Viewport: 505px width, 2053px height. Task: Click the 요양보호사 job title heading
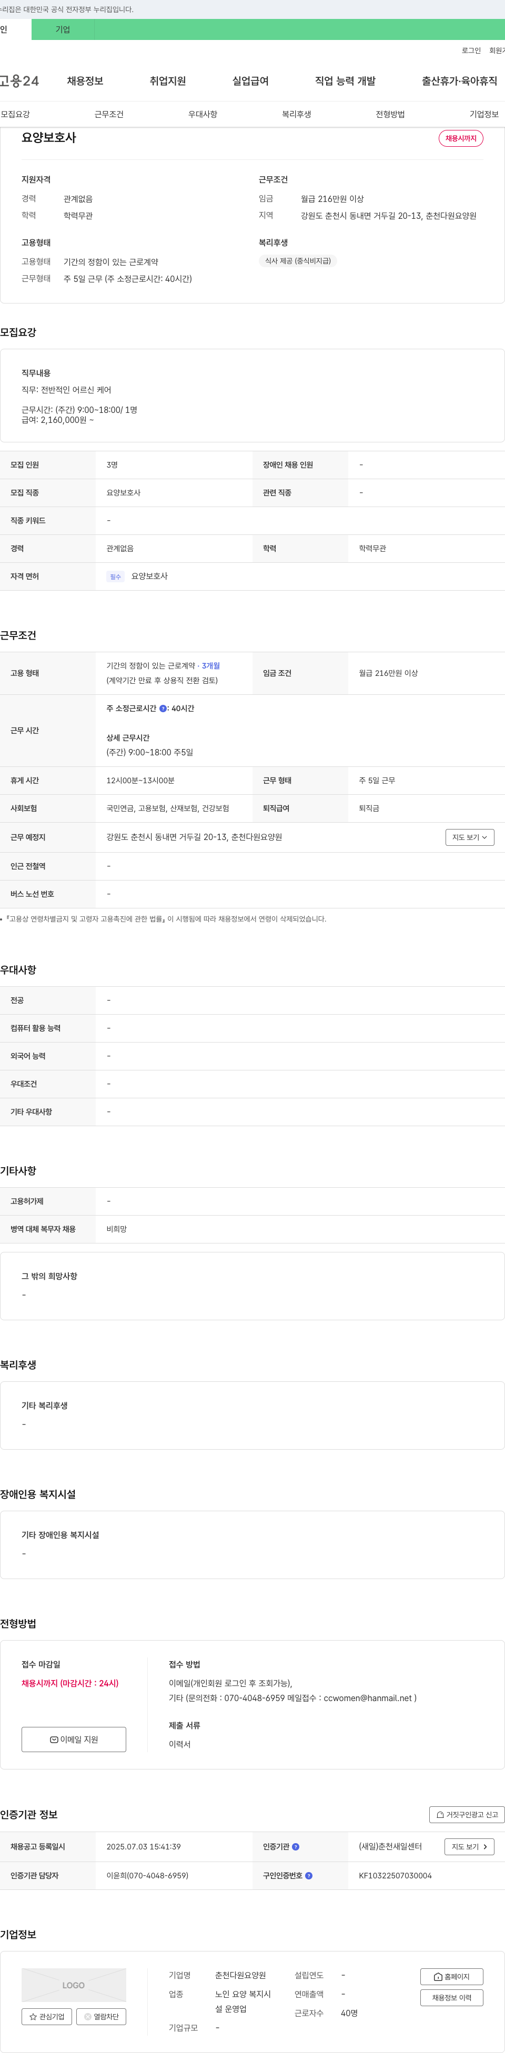[48, 138]
